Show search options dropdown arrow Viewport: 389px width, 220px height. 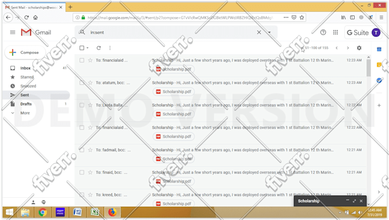pos(269,32)
